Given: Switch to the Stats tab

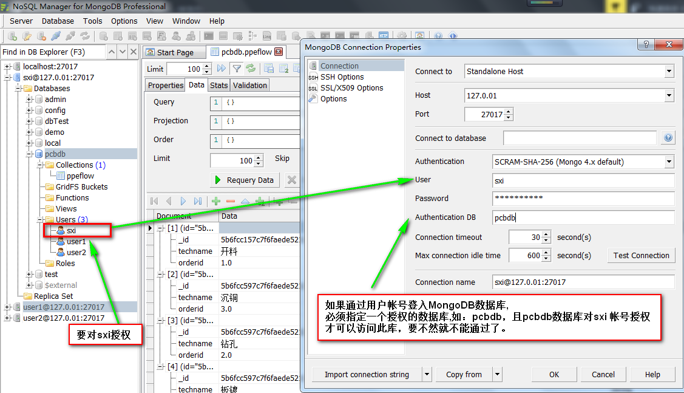Looking at the screenshot, I should 219,85.
